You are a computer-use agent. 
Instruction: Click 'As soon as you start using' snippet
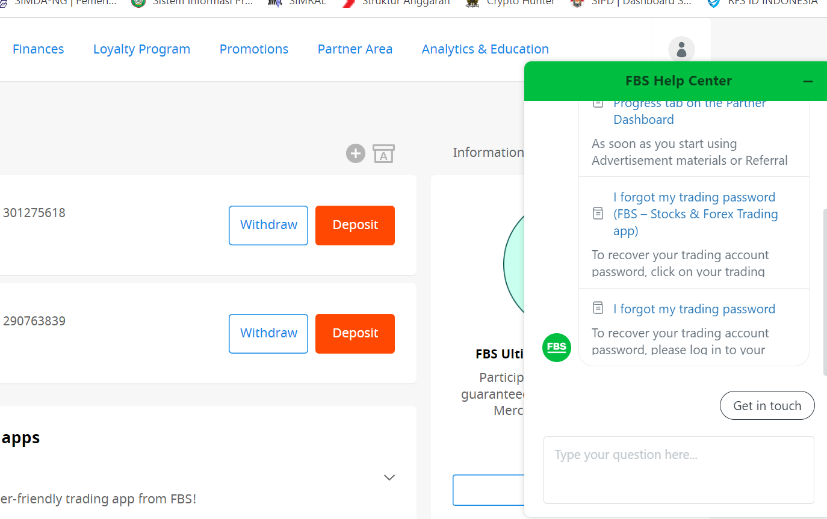pos(690,152)
